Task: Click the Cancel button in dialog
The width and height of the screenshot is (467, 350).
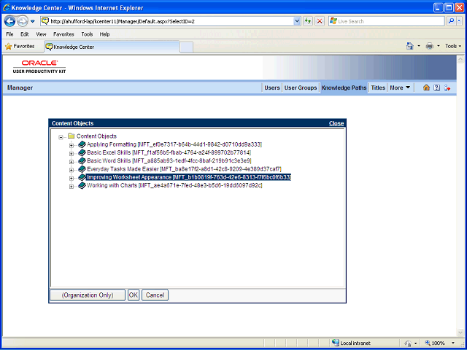Action: pyautogui.click(x=155, y=295)
